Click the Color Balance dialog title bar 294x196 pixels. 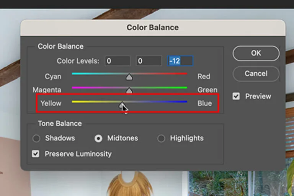pos(153,28)
